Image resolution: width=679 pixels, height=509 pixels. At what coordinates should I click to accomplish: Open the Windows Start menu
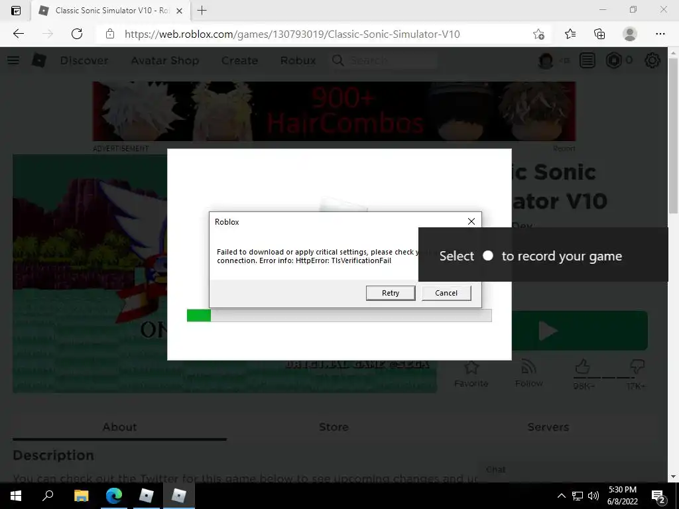(16, 496)
